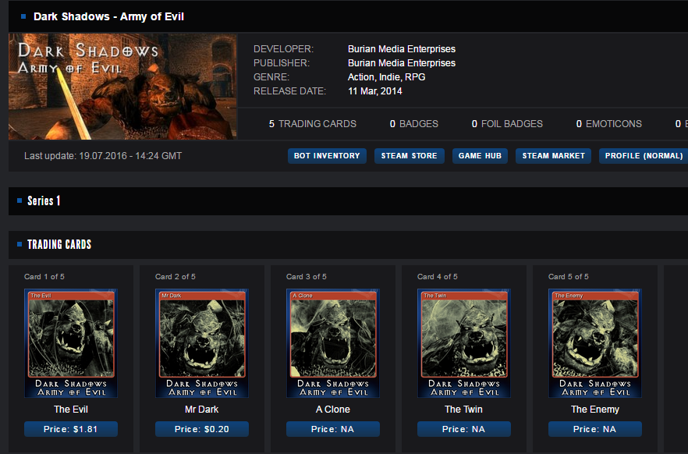
Task: Click the 'Card 3 of 5' label
Action: [x=307, y=277]
